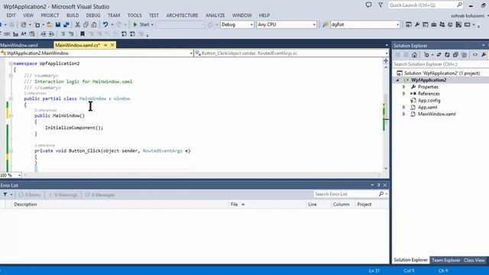This screenshot has height=275, width=489.
Task: Click the Description column header
Action: tap(25, 205)
